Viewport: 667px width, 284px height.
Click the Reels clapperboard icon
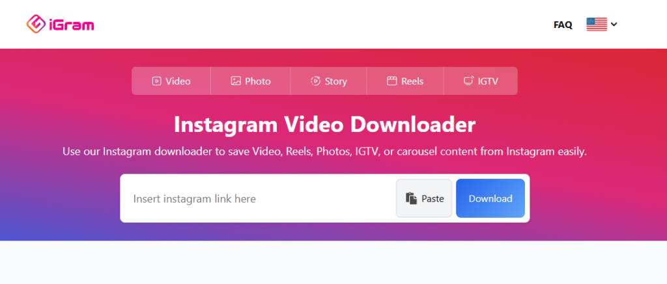click(391, 81)
